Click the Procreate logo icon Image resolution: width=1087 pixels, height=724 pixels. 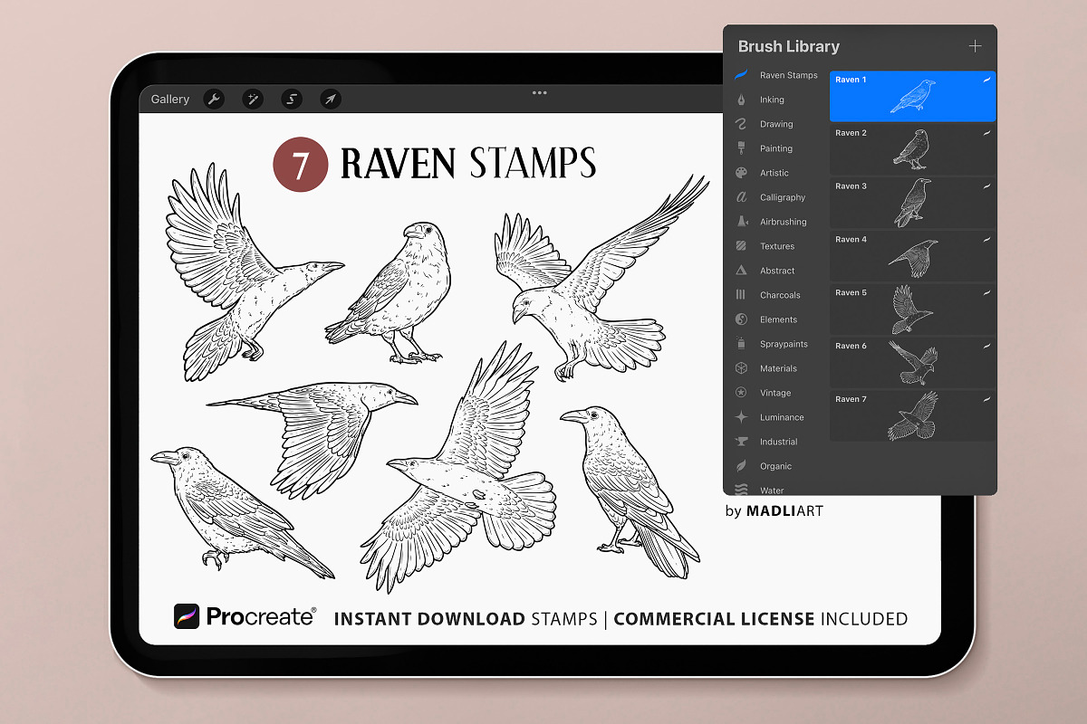coord(187,617)
